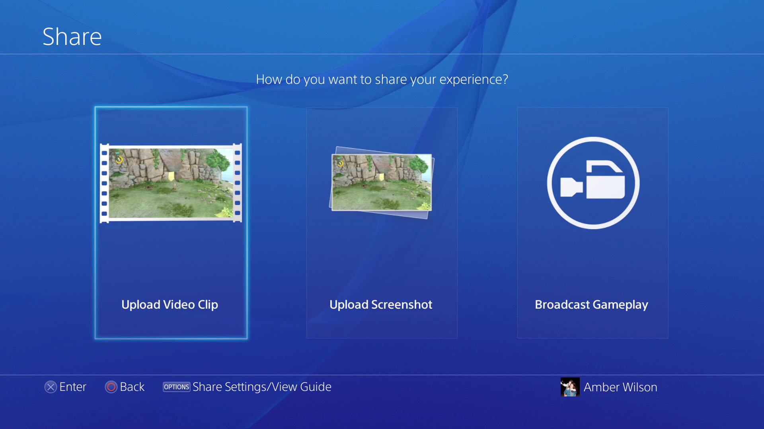
Task: Select the Broadcast Gameplay label
Action: tap(591, 305)
